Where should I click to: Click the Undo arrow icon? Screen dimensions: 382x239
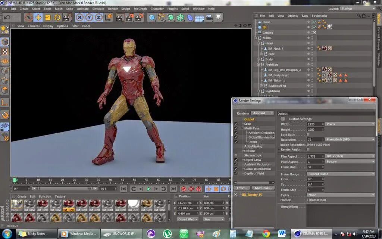pos(7,17)
